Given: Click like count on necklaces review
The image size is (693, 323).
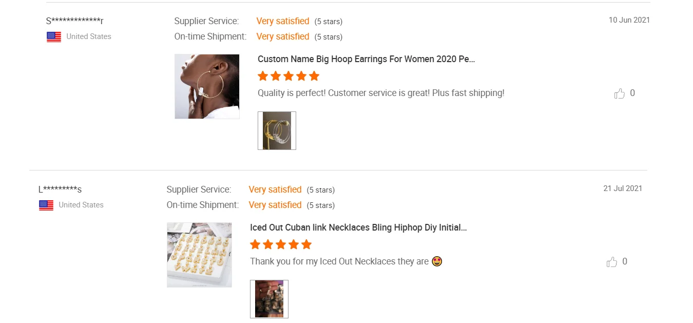Looking at the screenshot, I should (625, 262).
